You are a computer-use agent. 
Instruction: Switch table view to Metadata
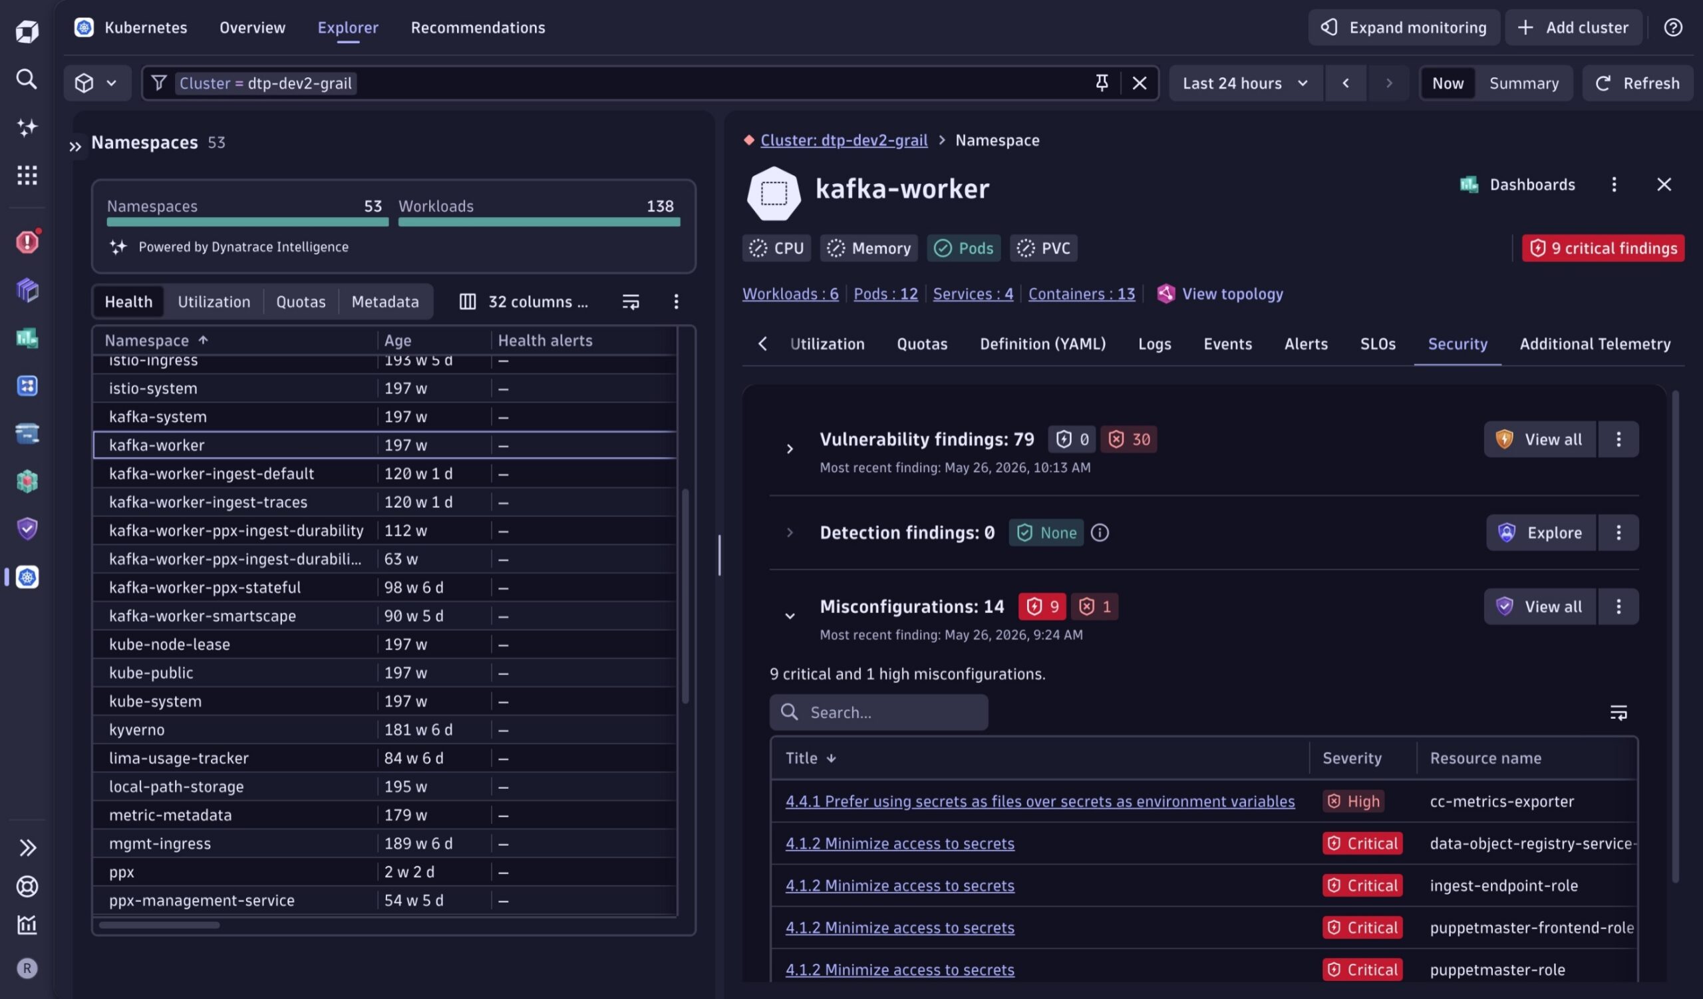point(385,301)
